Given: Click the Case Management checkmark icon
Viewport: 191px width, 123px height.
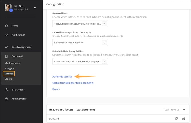Looking at the screenshot, I should pos(7,47).
